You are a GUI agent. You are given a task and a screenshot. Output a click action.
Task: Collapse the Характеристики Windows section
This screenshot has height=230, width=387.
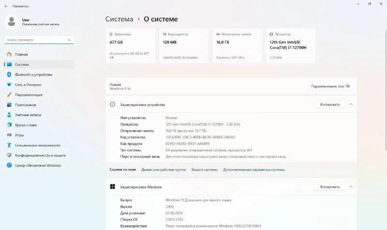point(351,187)
